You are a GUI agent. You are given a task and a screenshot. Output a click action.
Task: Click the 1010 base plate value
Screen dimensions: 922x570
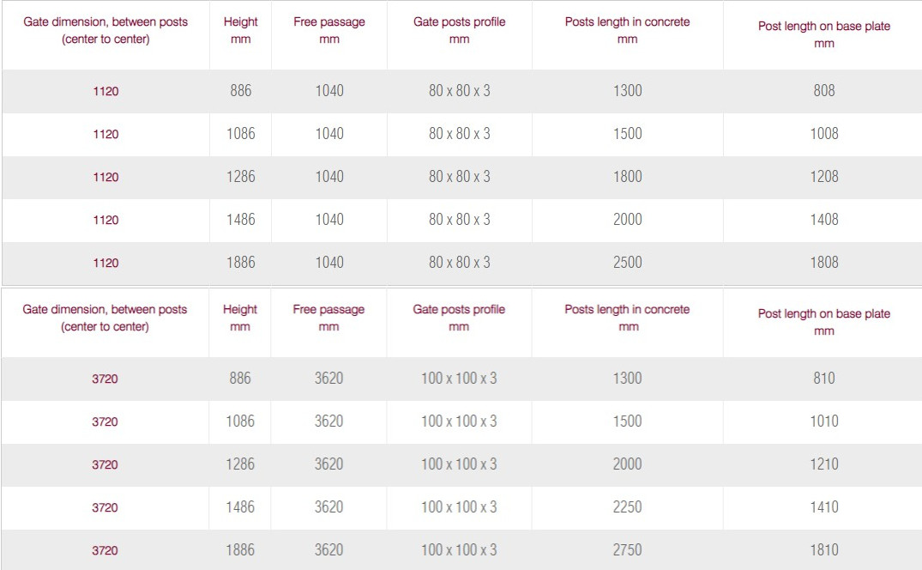823,421
